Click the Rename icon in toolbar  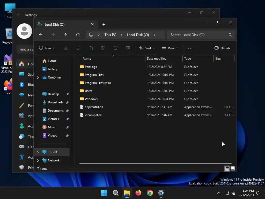point(103,48)
